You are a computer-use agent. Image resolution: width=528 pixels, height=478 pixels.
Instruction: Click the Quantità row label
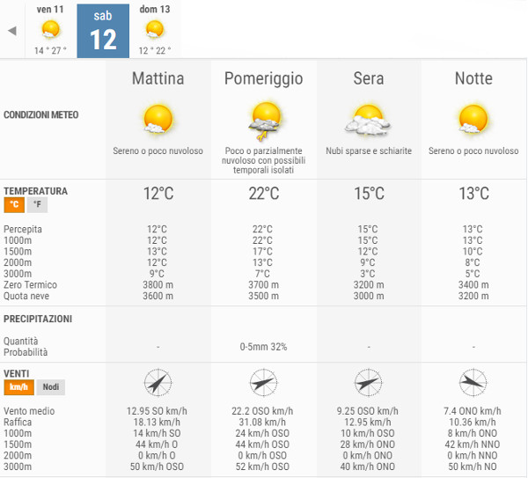pos(20,342)
